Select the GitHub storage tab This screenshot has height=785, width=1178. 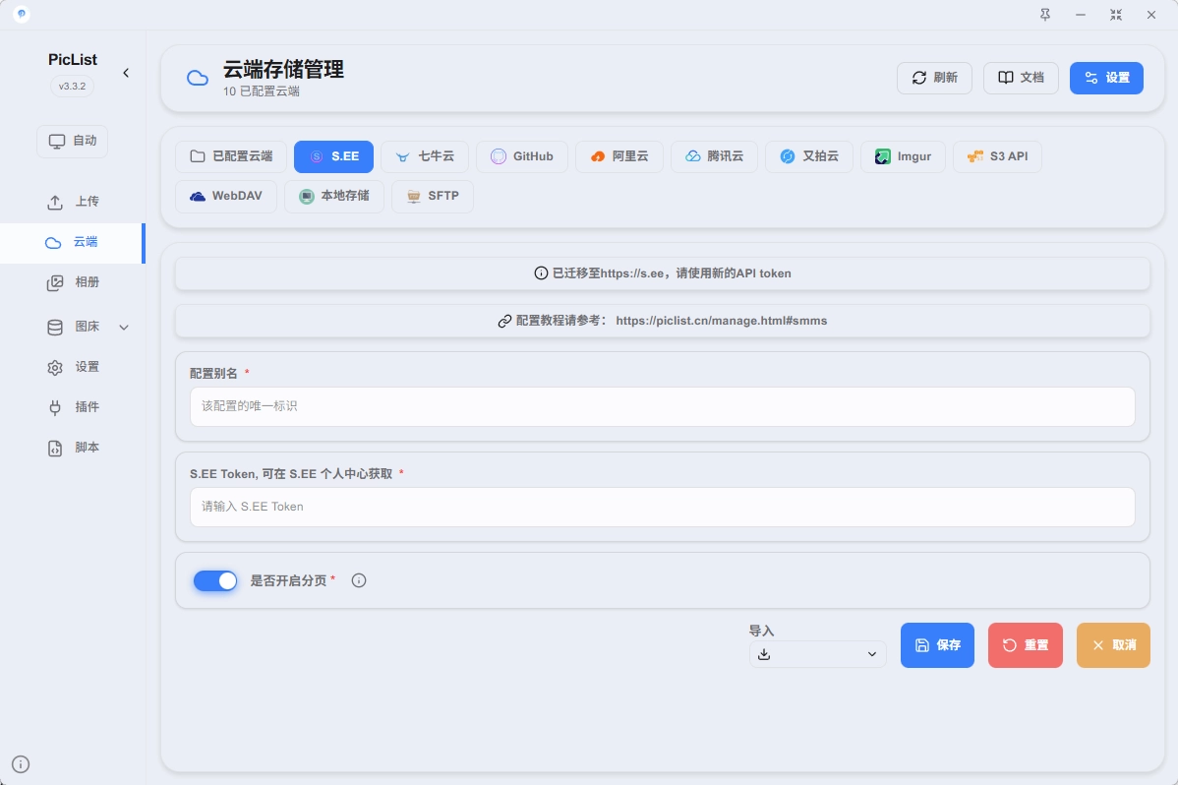pyautogui.click(x=521, y=156)
